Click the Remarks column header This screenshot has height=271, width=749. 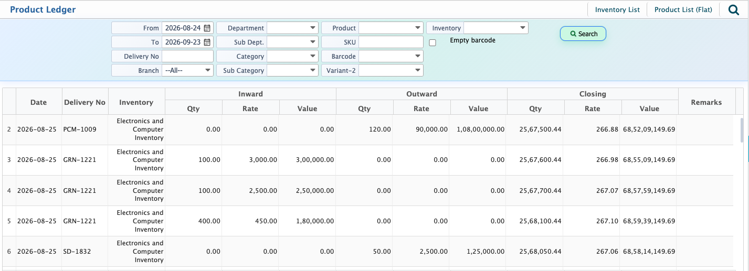(706, 101)
